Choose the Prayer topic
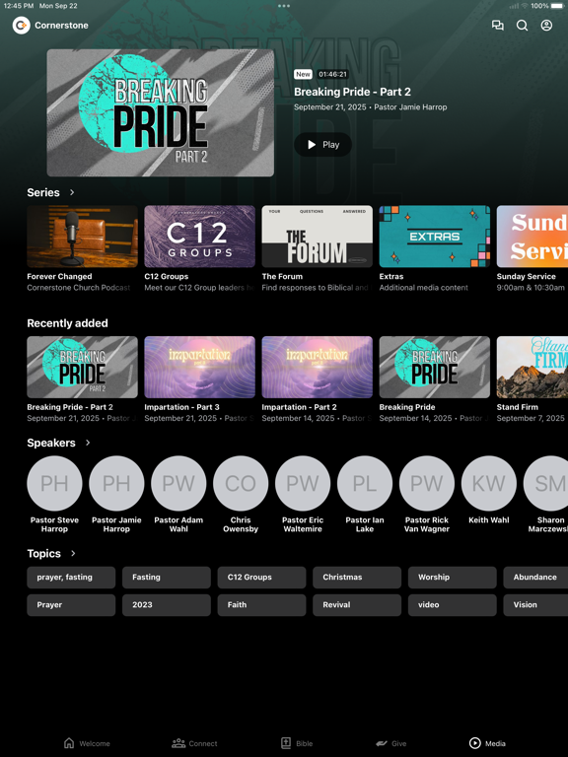 click(x=71, y=604)
